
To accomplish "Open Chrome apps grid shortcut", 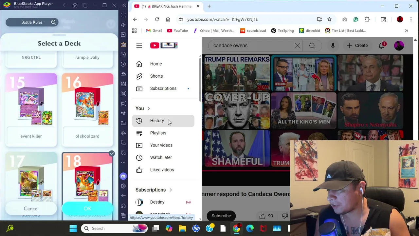I will 134,30.
